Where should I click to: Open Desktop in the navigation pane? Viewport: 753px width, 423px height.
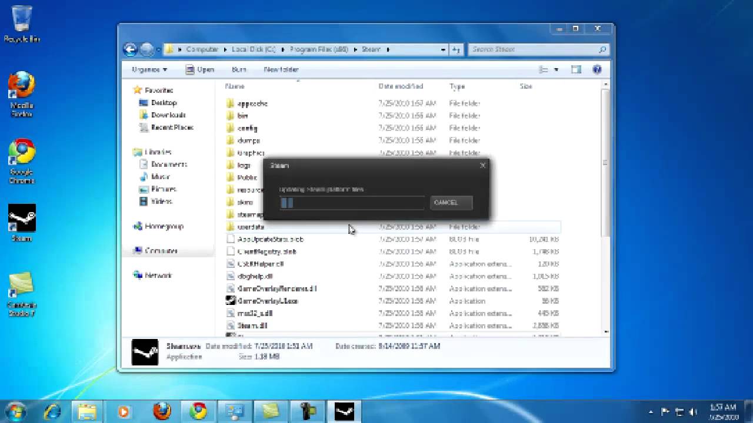(164, 103)
